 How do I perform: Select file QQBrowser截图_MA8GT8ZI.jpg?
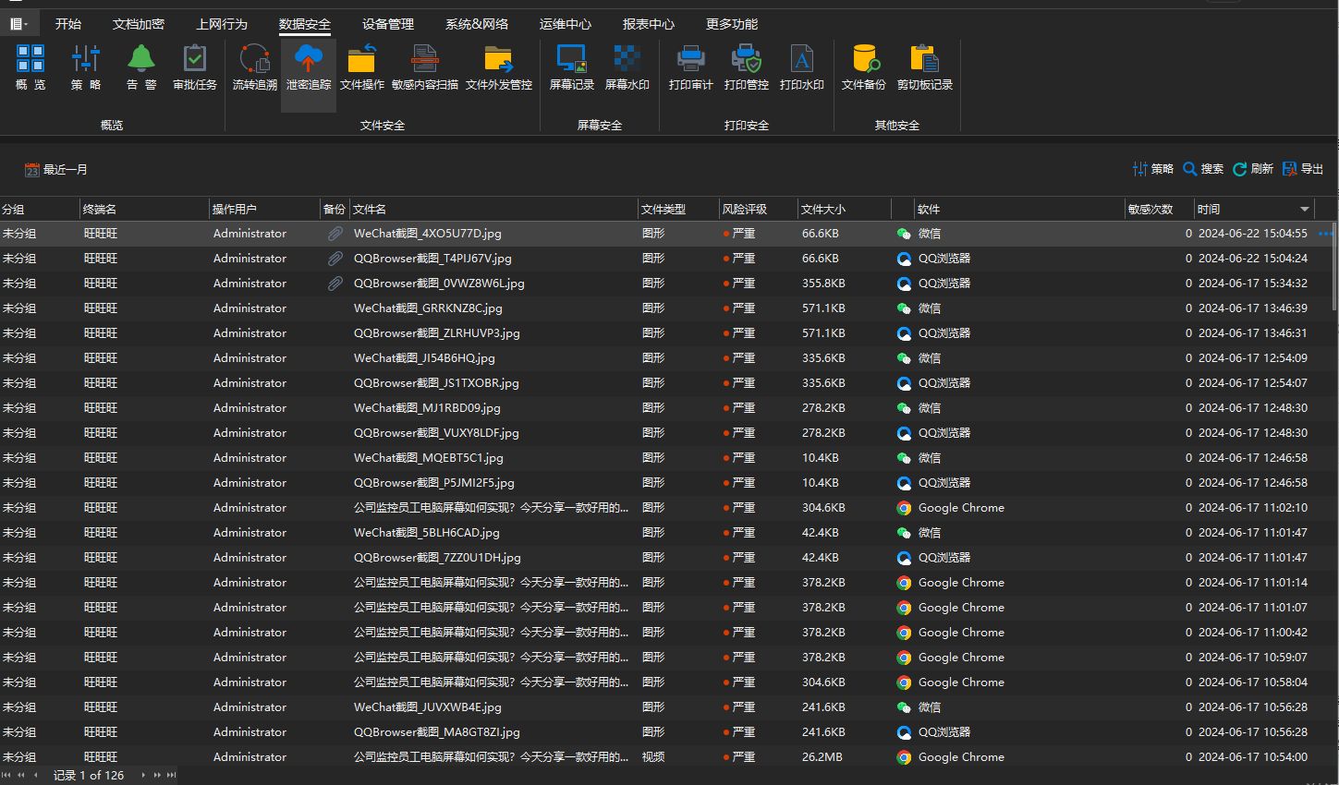coord(437,732)
